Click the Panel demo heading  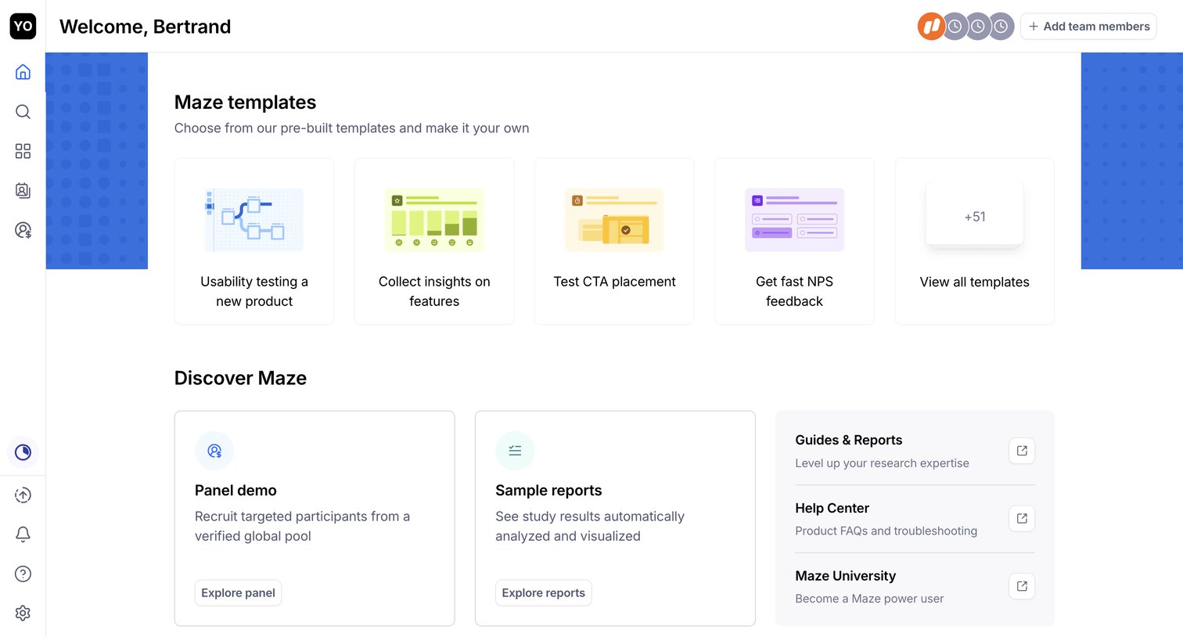[236, 491]
